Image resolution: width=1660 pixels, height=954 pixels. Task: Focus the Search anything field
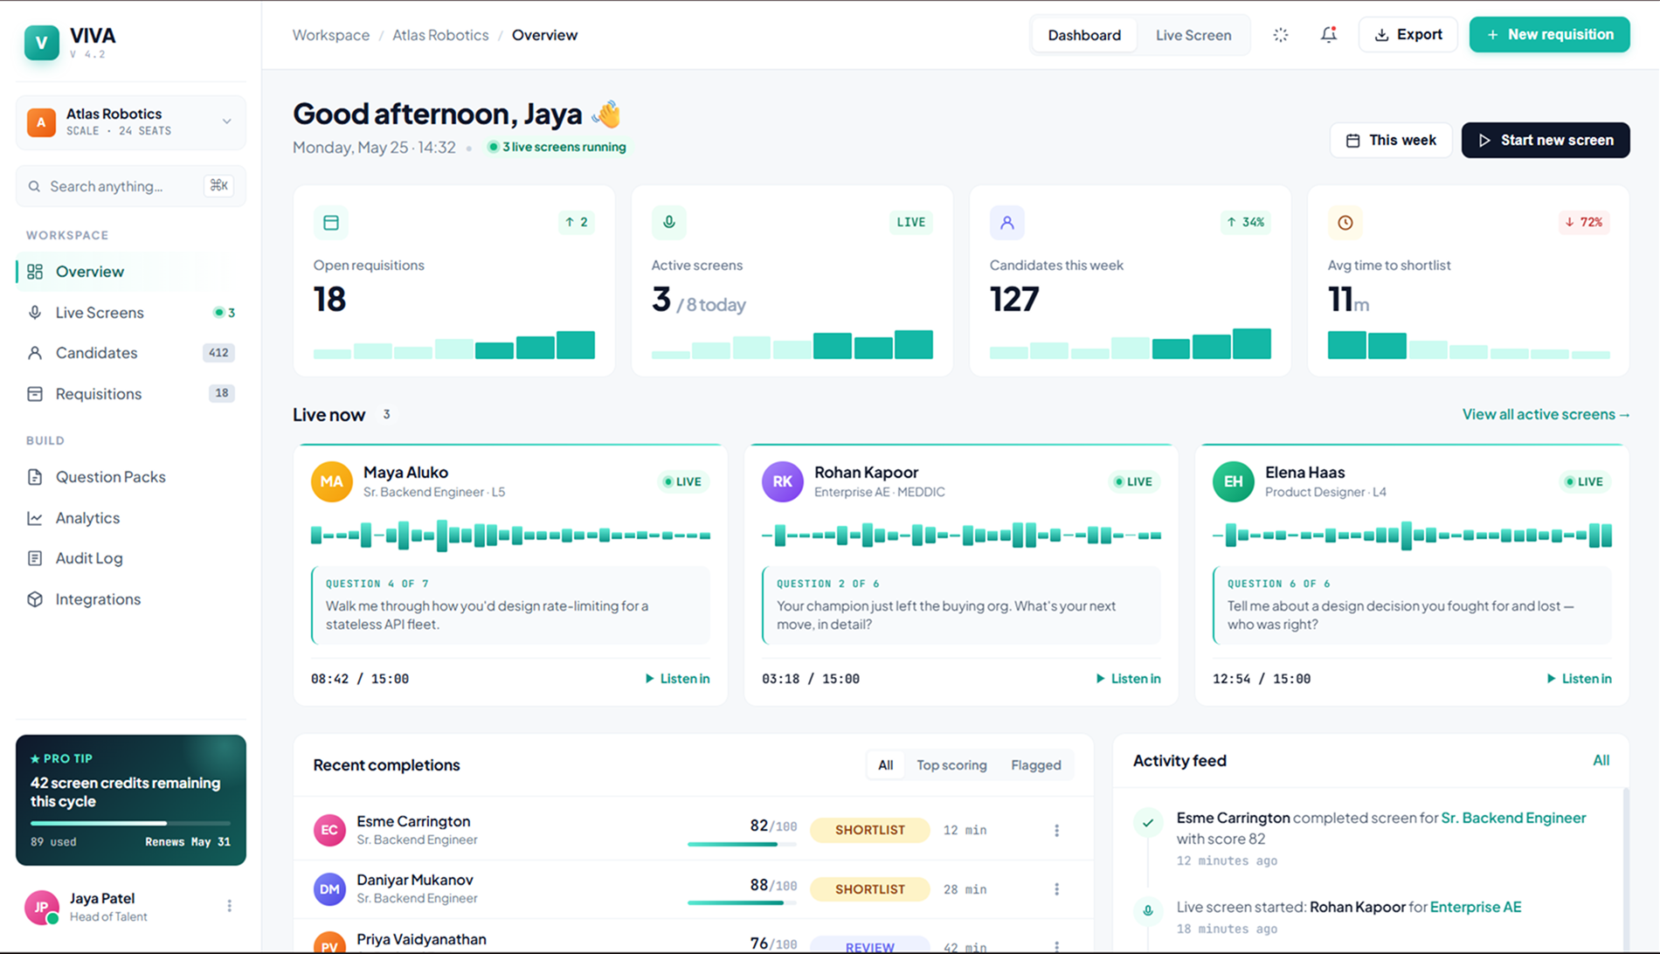(x=130, y=186)
